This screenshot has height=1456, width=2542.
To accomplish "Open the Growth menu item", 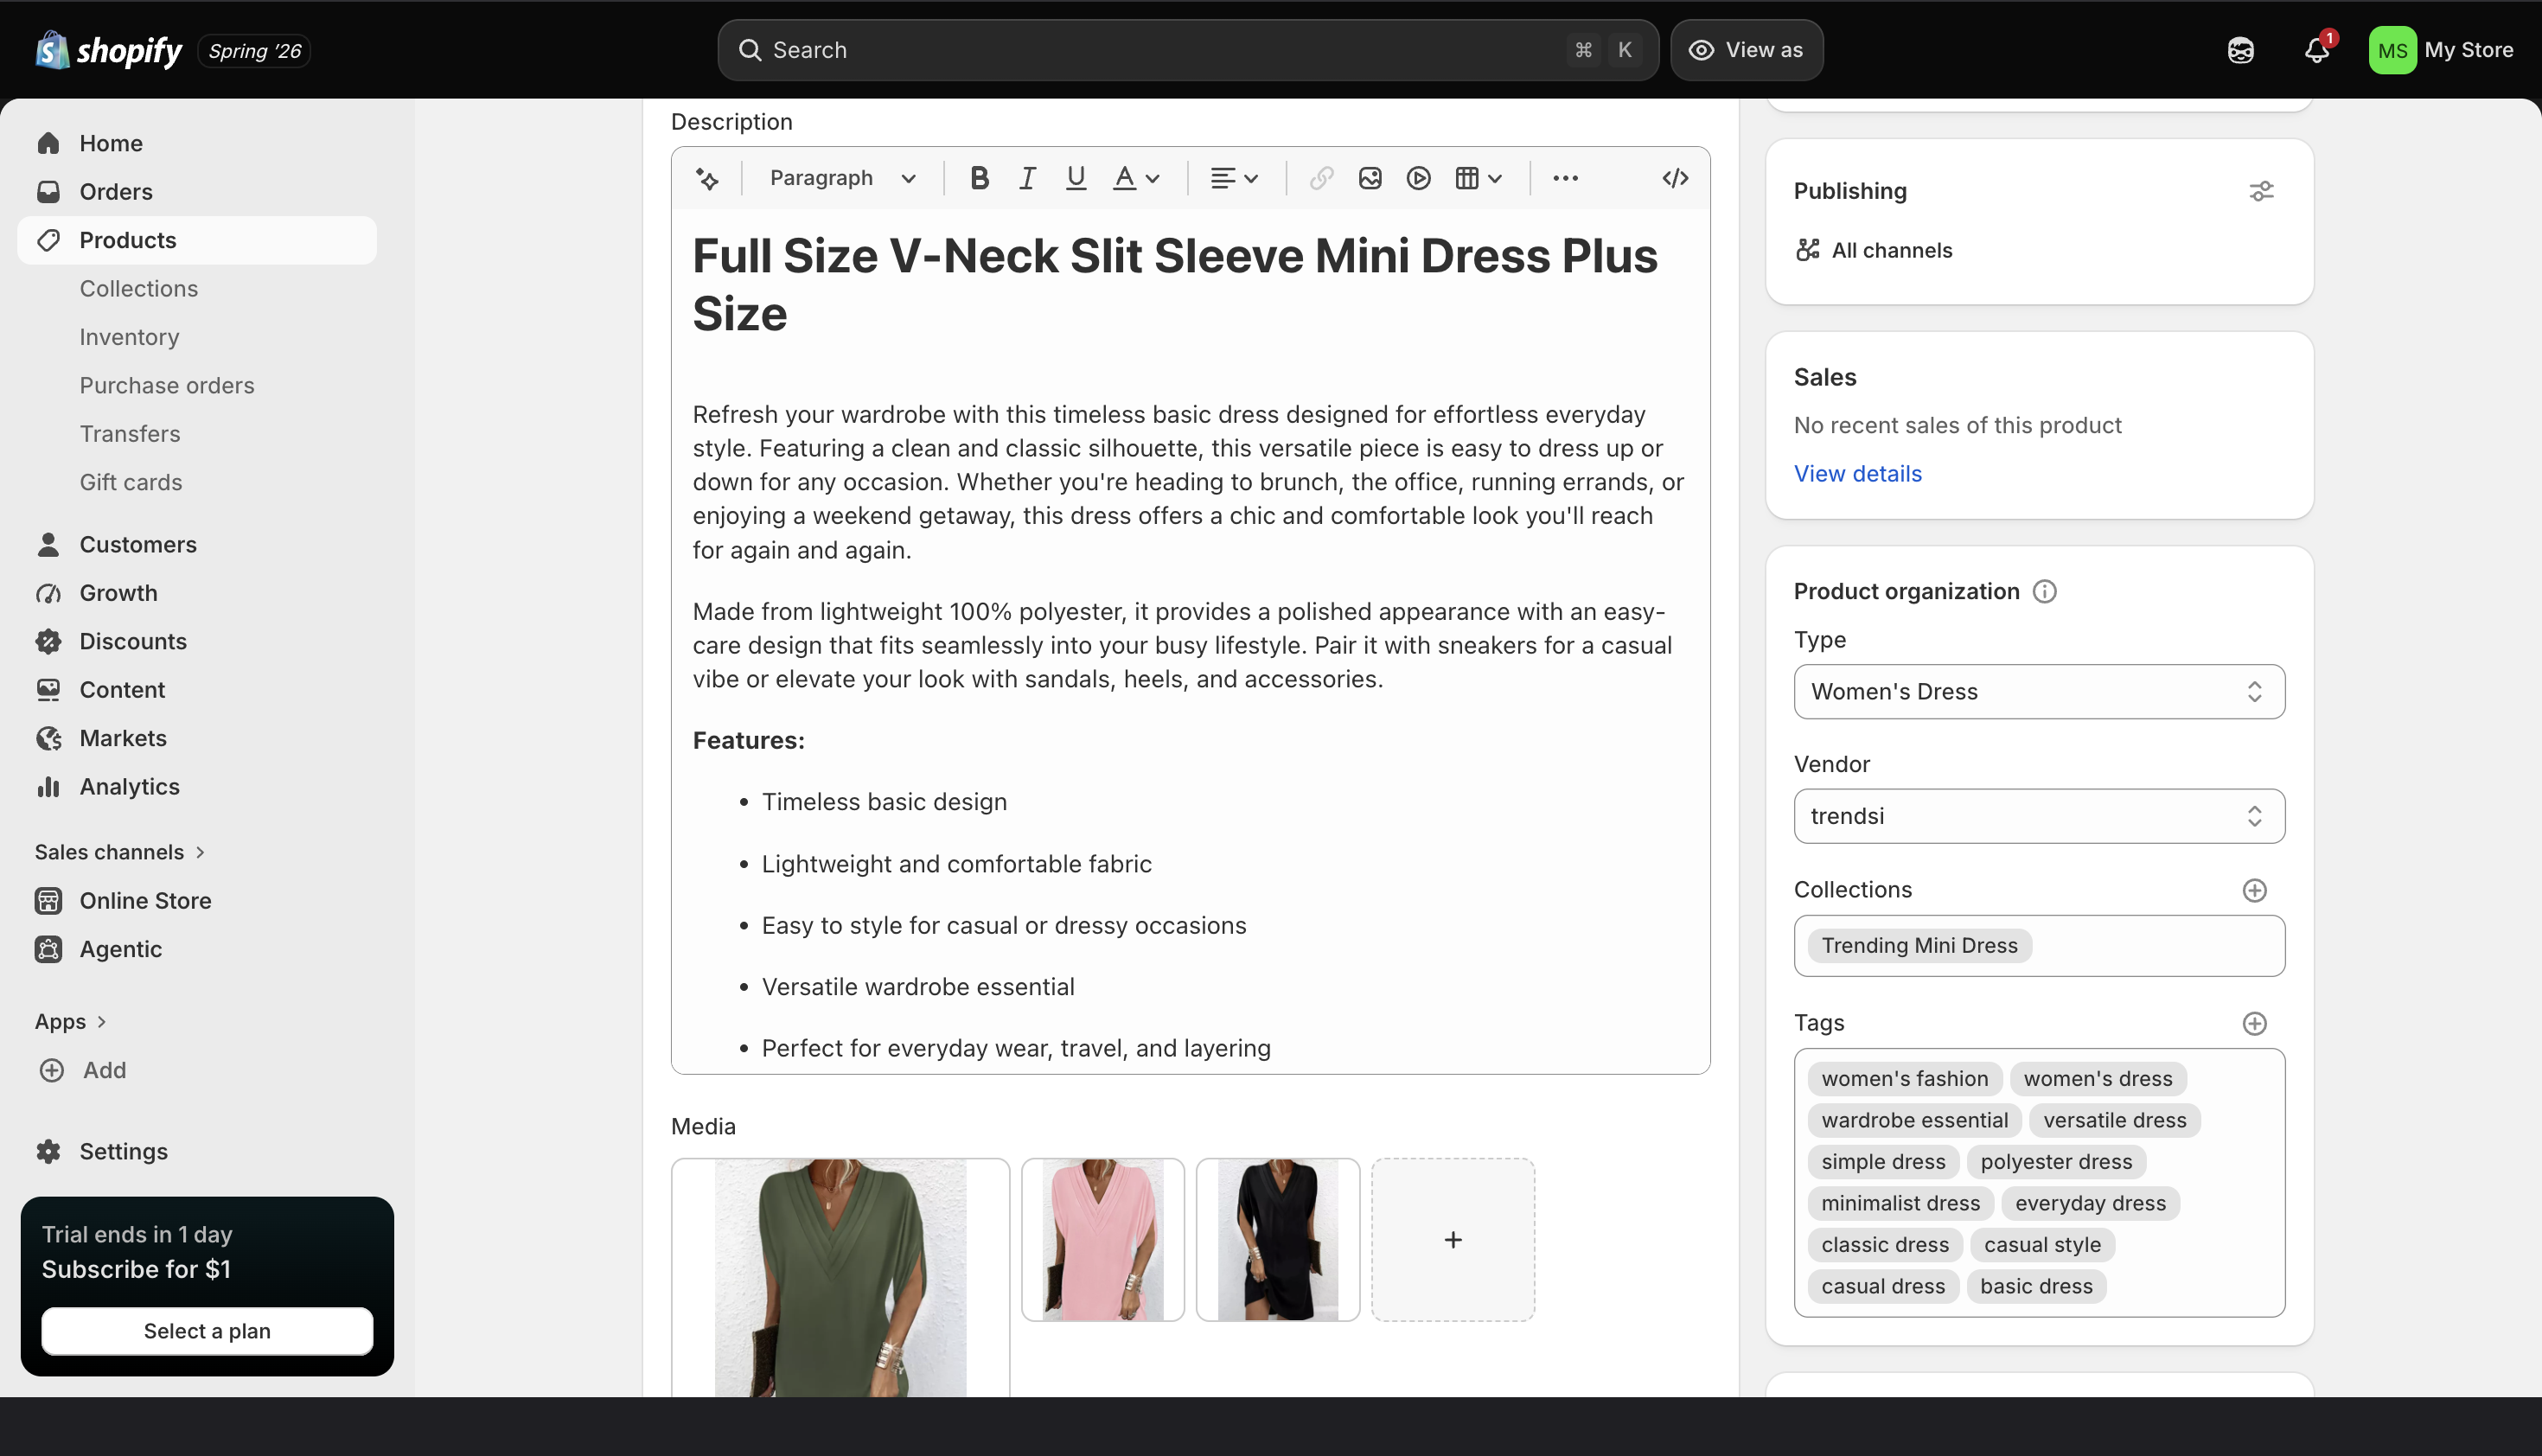I will click(x=118, y=593).
